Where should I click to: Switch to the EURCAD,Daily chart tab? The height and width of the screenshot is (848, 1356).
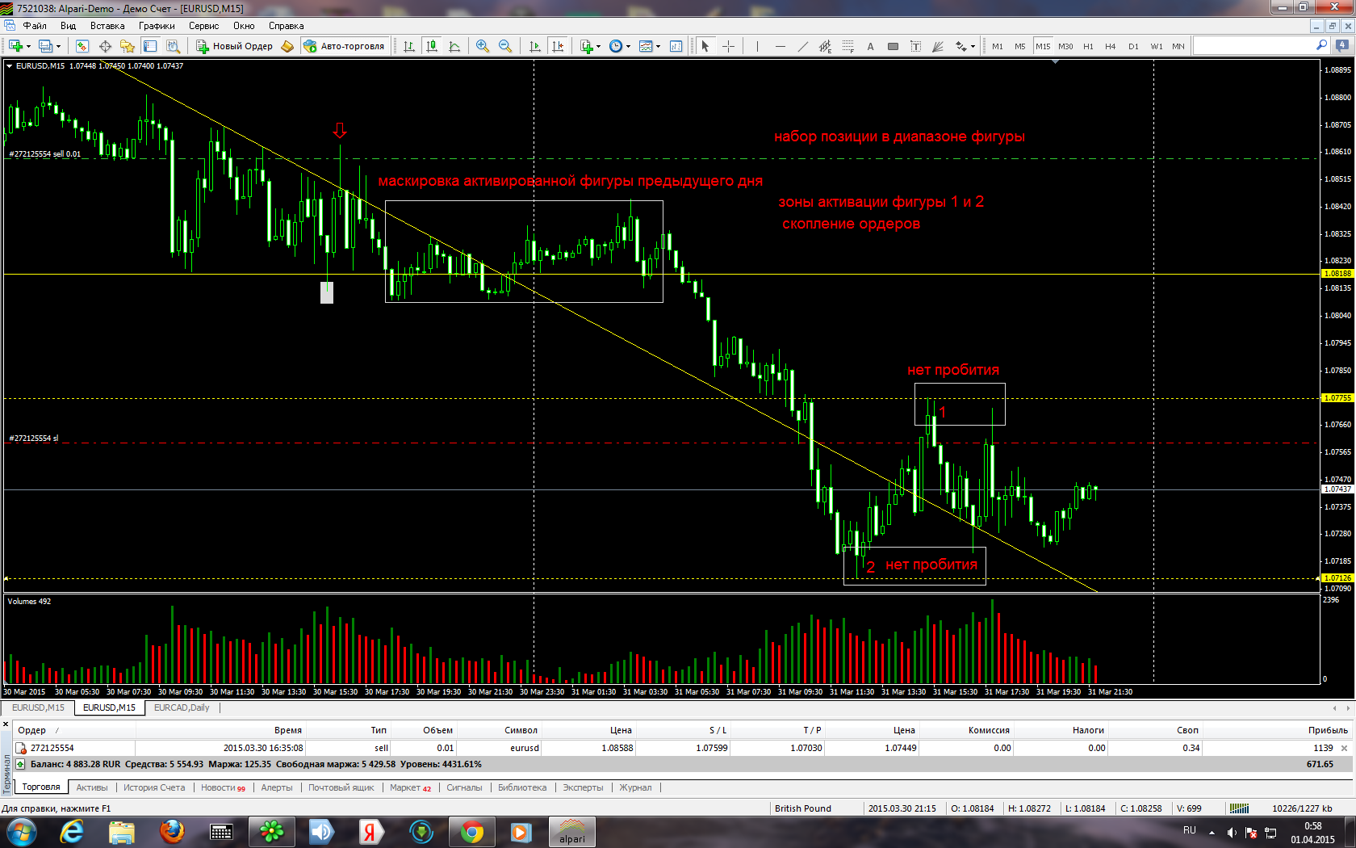182,707
